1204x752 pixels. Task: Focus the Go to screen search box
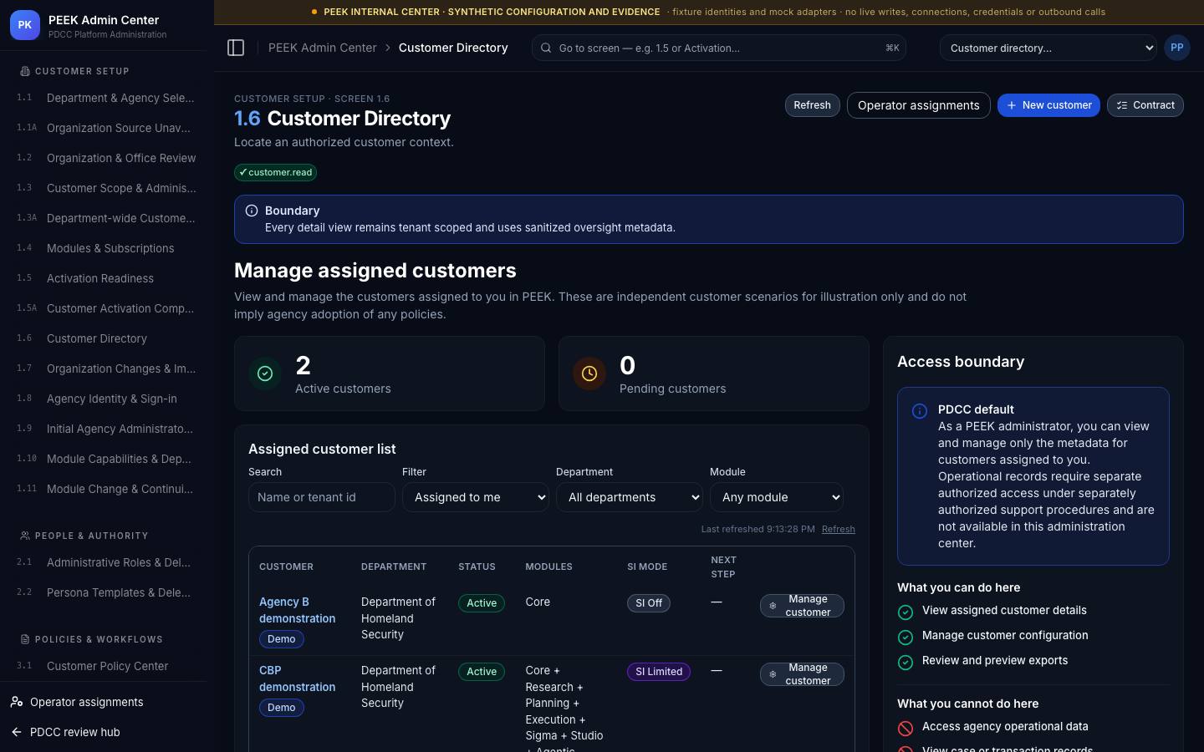pos(719,48)
